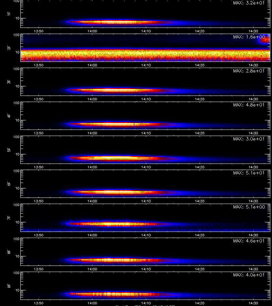Click the 100 y-axis label of panel 5F
The height and width of the screenshot is (306, 272).
(x=16, y=137)
